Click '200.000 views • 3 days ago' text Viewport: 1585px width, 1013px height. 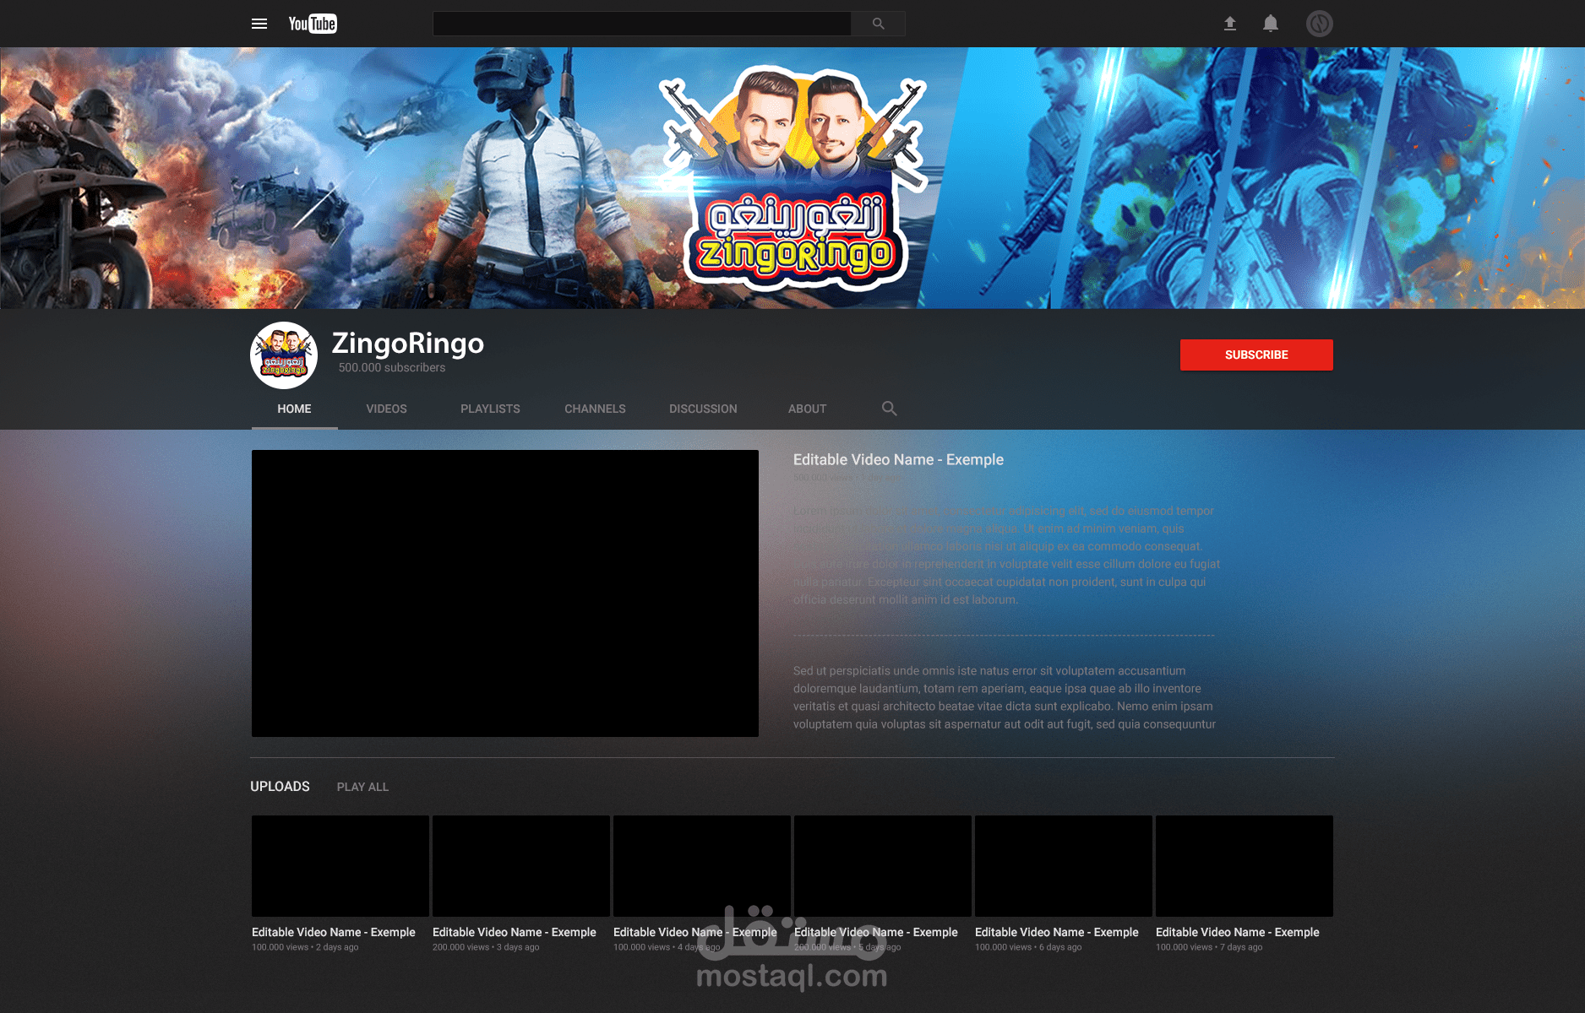[486, 947]
